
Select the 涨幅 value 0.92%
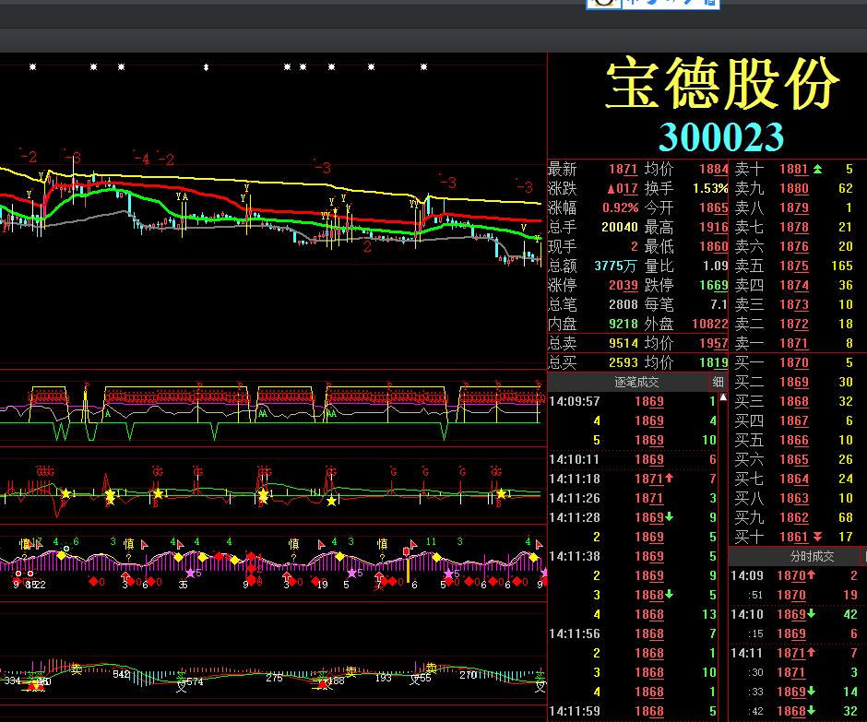pyautogui.click(x=621, y=207)
